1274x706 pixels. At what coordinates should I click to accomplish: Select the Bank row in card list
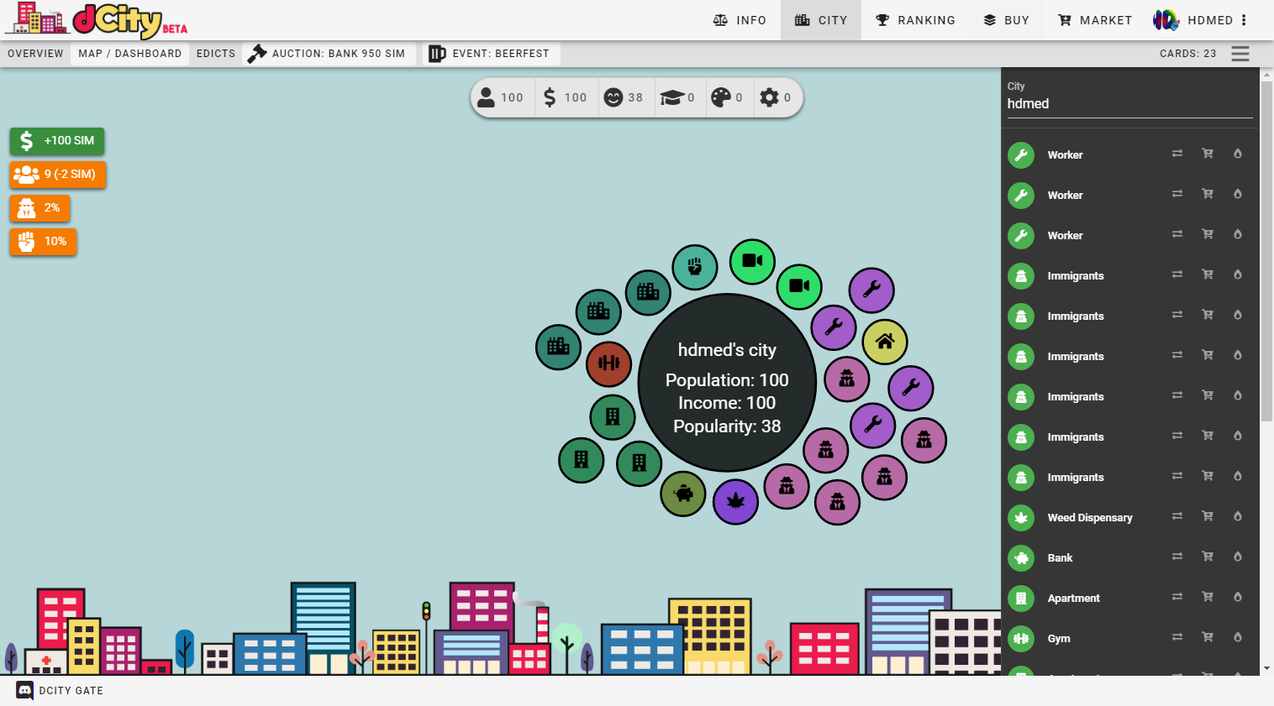coord(1129,558)
